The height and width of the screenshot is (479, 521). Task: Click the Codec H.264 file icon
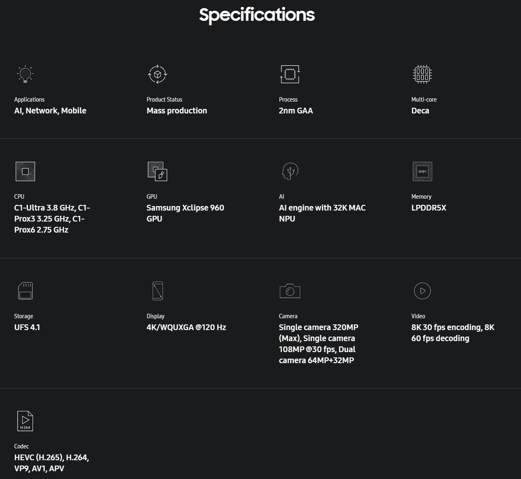click(x=25, y=421)
